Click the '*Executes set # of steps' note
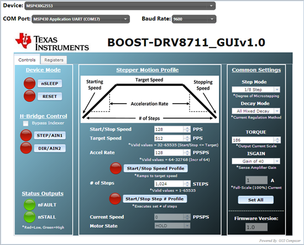This screenshot has width=304, height=245. tap(155, 206)
